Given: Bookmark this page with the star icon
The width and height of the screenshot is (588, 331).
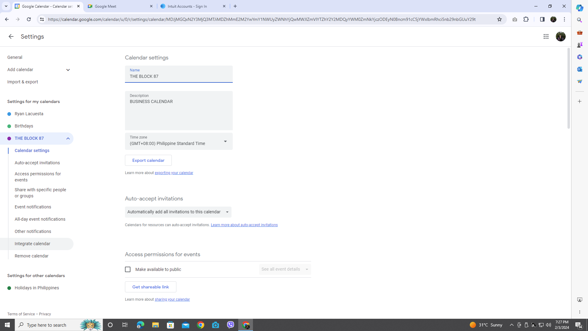Looking at the screenshot, I should [x=500, y=19].
